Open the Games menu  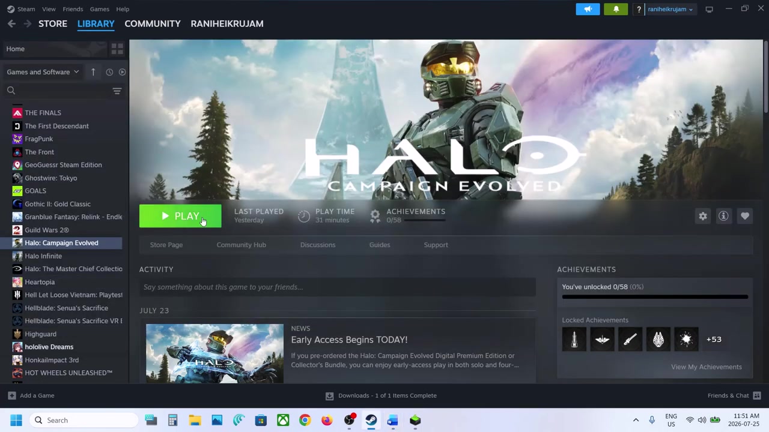(x=99, y=9)
